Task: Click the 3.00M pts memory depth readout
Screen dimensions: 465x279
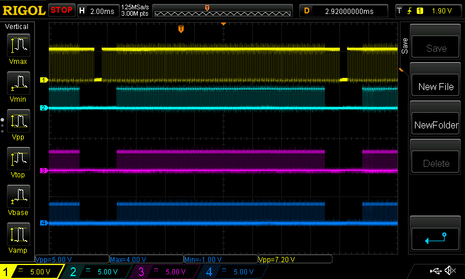Action: tap(135, 13)
